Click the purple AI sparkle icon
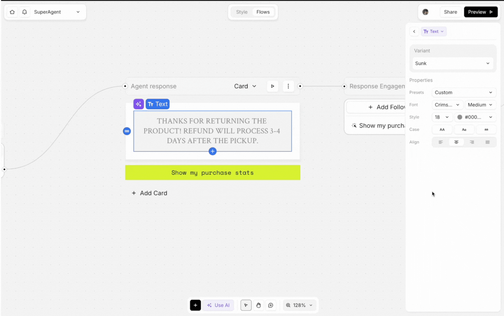The height and width of the screenshot is (316, 504). click(138, 104)
